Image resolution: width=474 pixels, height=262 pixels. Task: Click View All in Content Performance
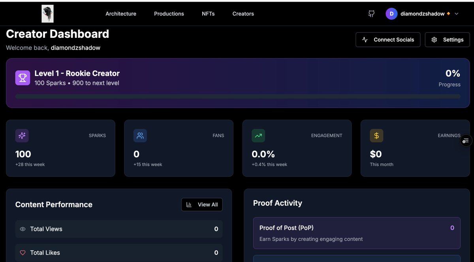coord(202,204)
